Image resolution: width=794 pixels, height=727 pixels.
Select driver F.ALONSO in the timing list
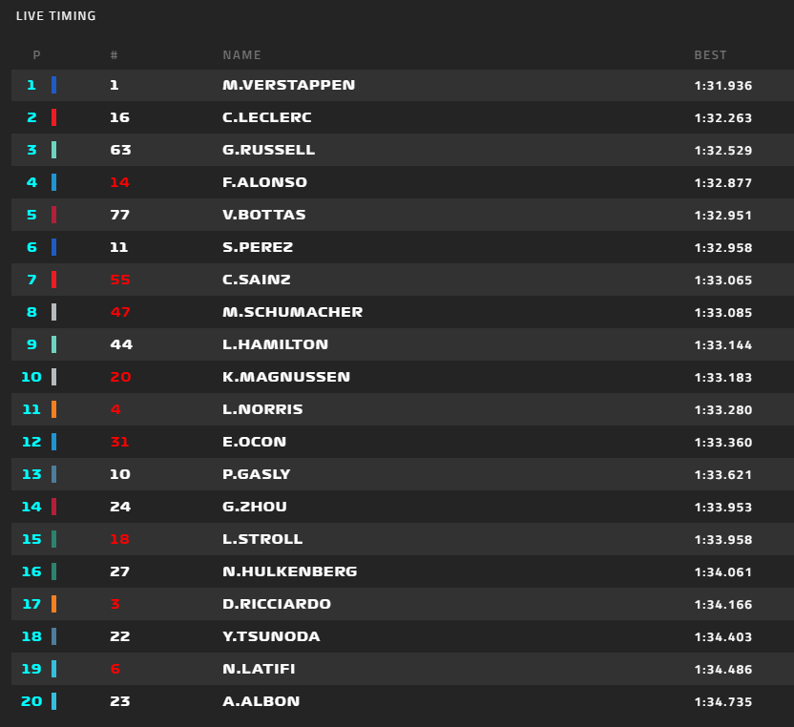264,182
